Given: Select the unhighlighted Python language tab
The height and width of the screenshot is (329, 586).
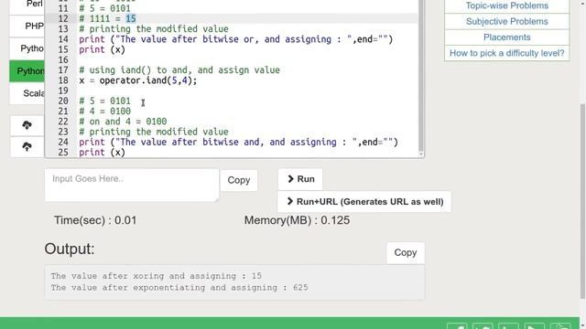Looking at the screenshot, I should pyautogui.click(x=27, y=48).
